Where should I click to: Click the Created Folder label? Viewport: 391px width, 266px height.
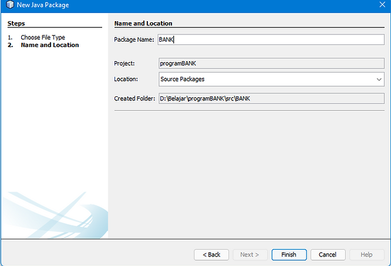[134, 99]
